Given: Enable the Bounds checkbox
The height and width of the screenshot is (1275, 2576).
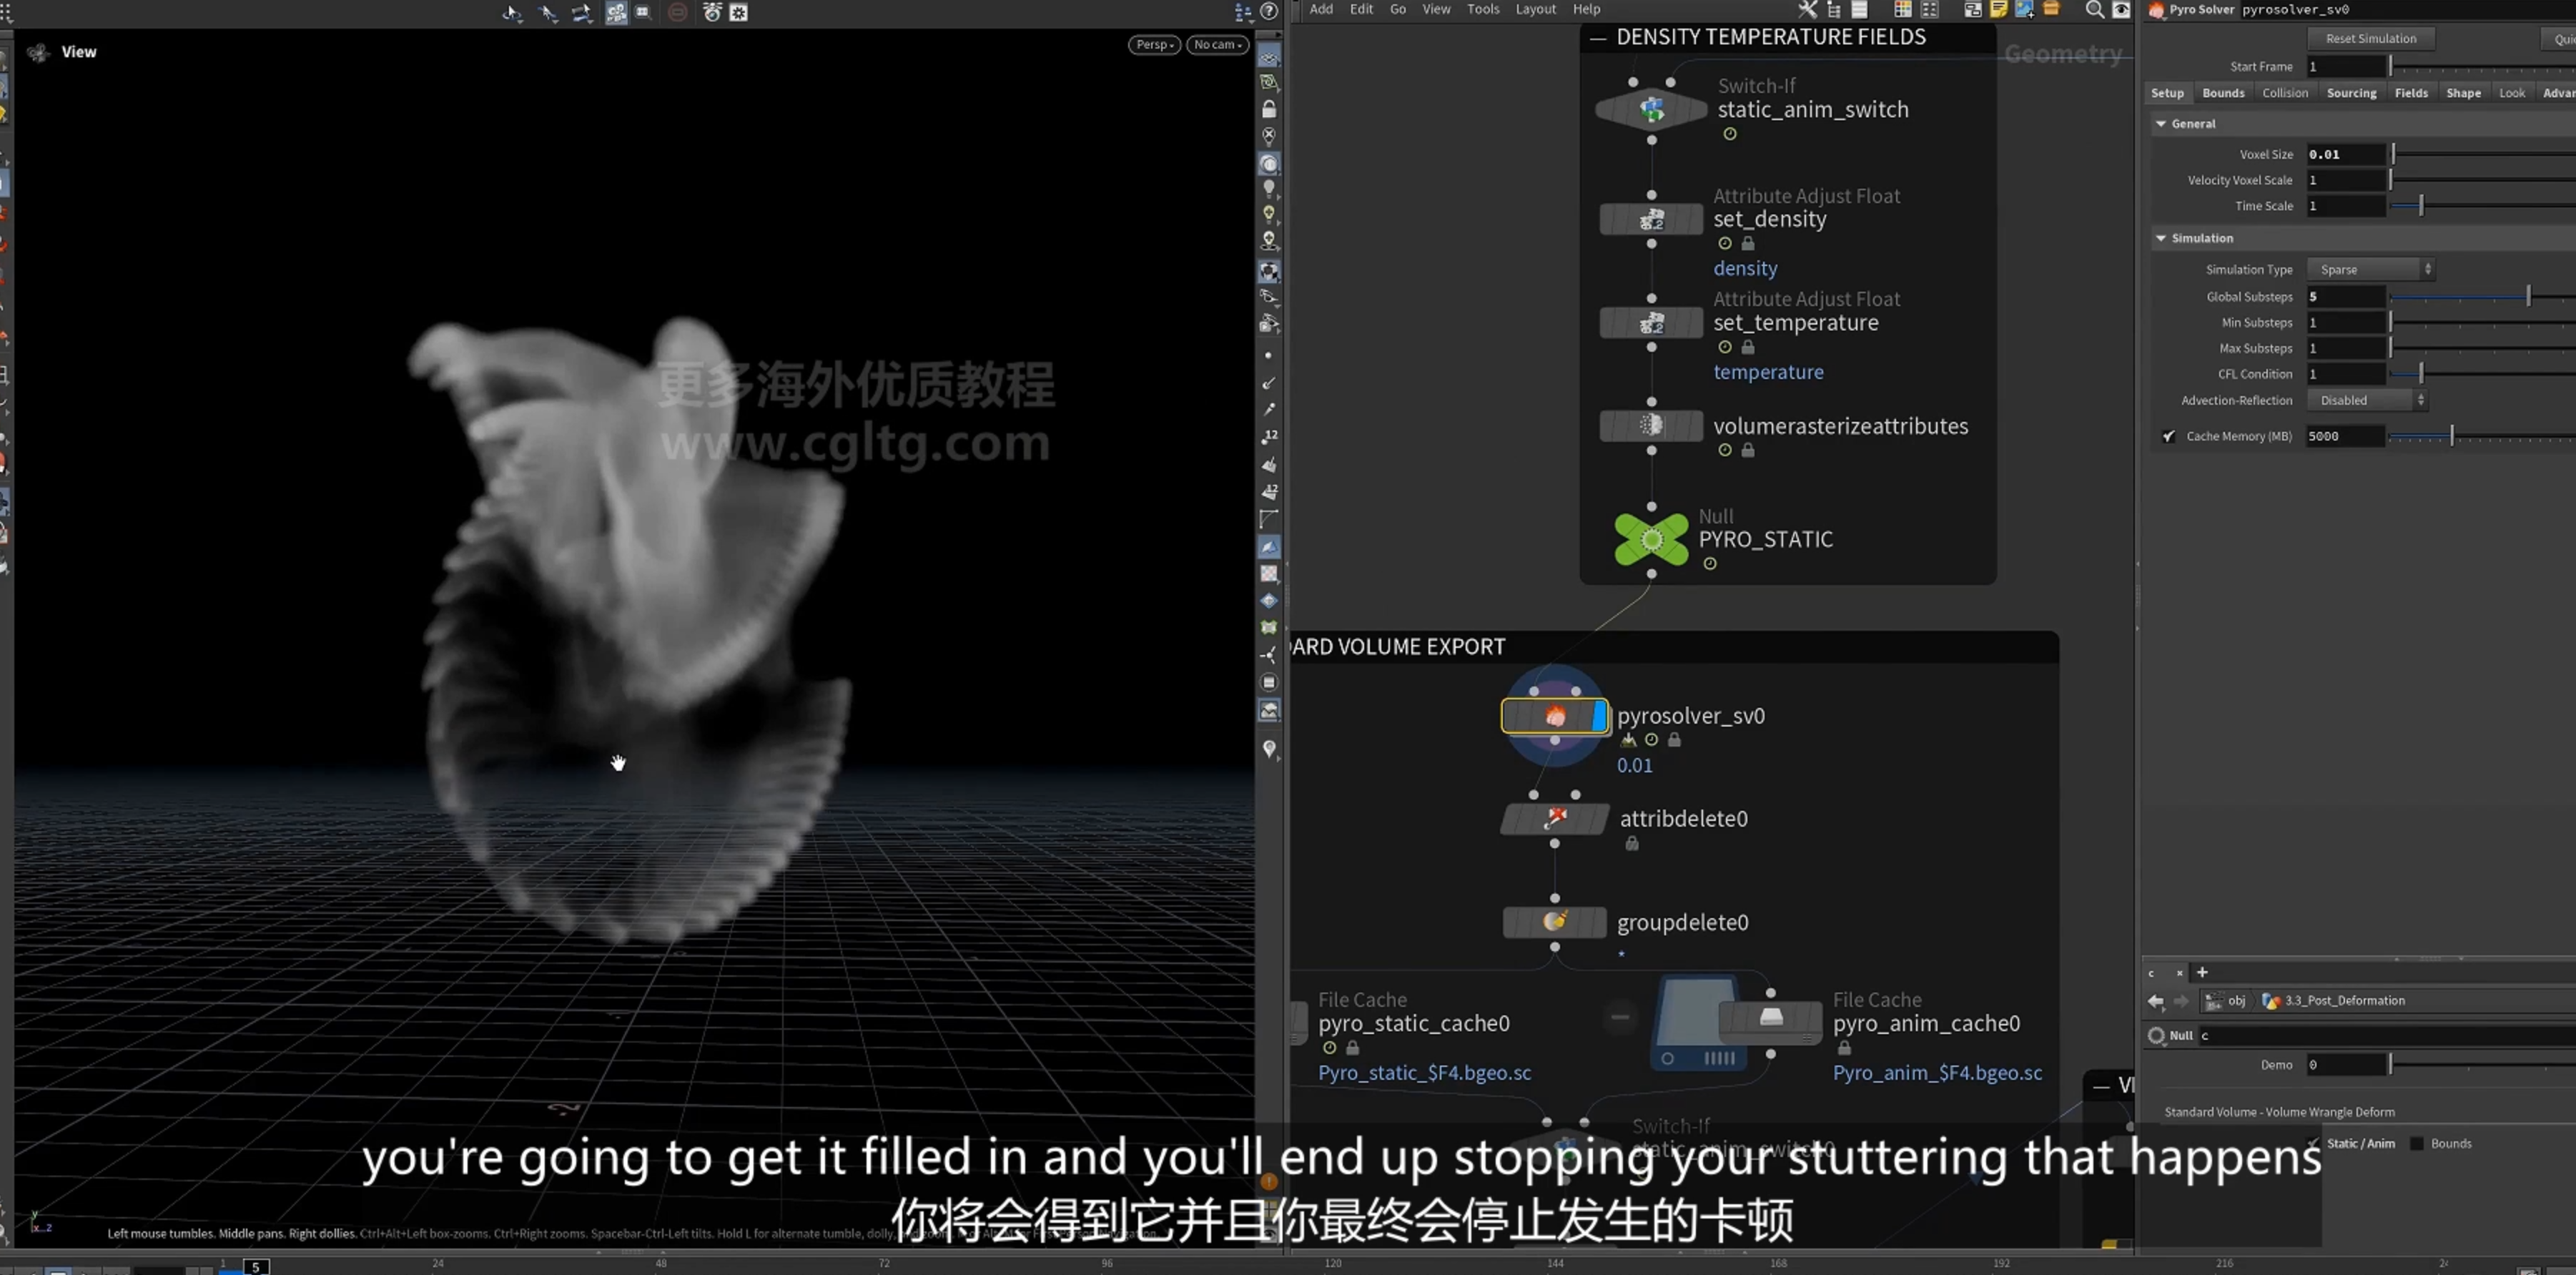Looking at the screenshot, I should click(2418, 1143).
